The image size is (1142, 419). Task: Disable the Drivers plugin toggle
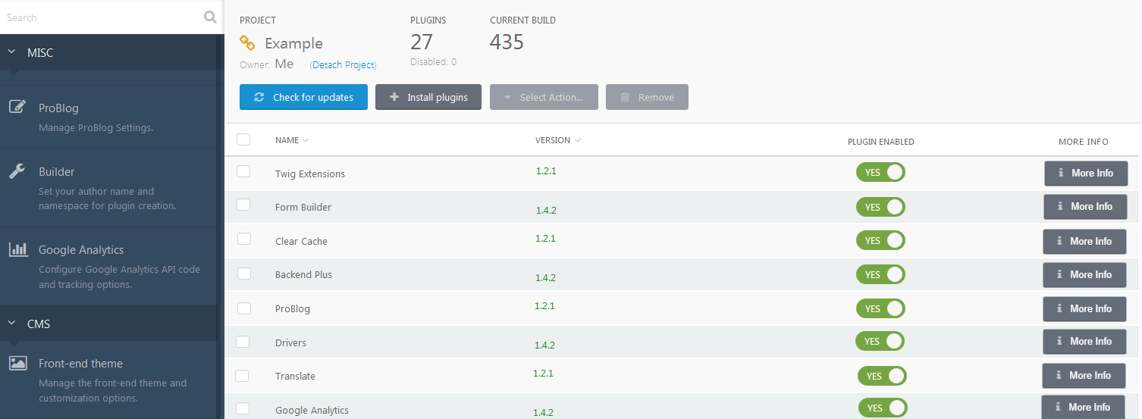pyautogui.click(x=880, y=341)
